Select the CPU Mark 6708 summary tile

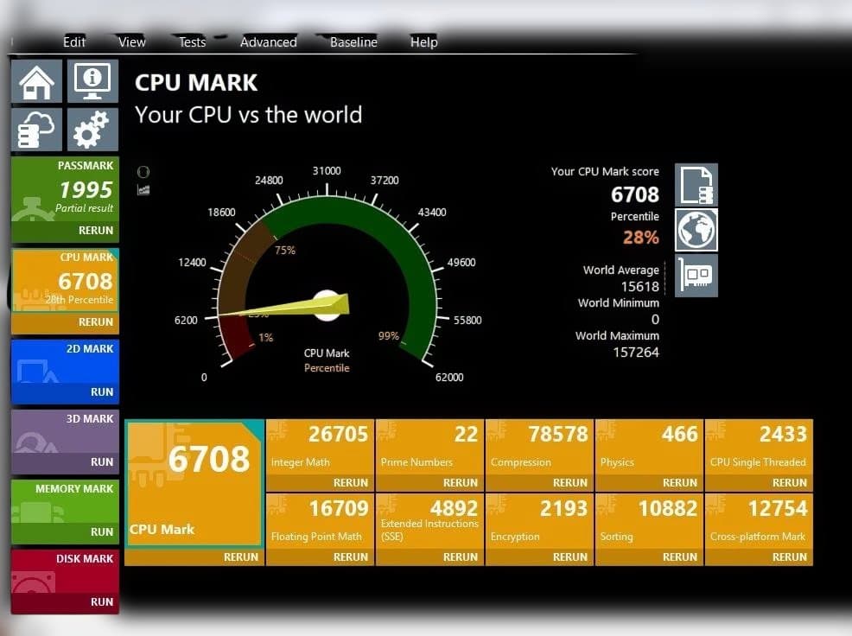[x=192, y=484]
